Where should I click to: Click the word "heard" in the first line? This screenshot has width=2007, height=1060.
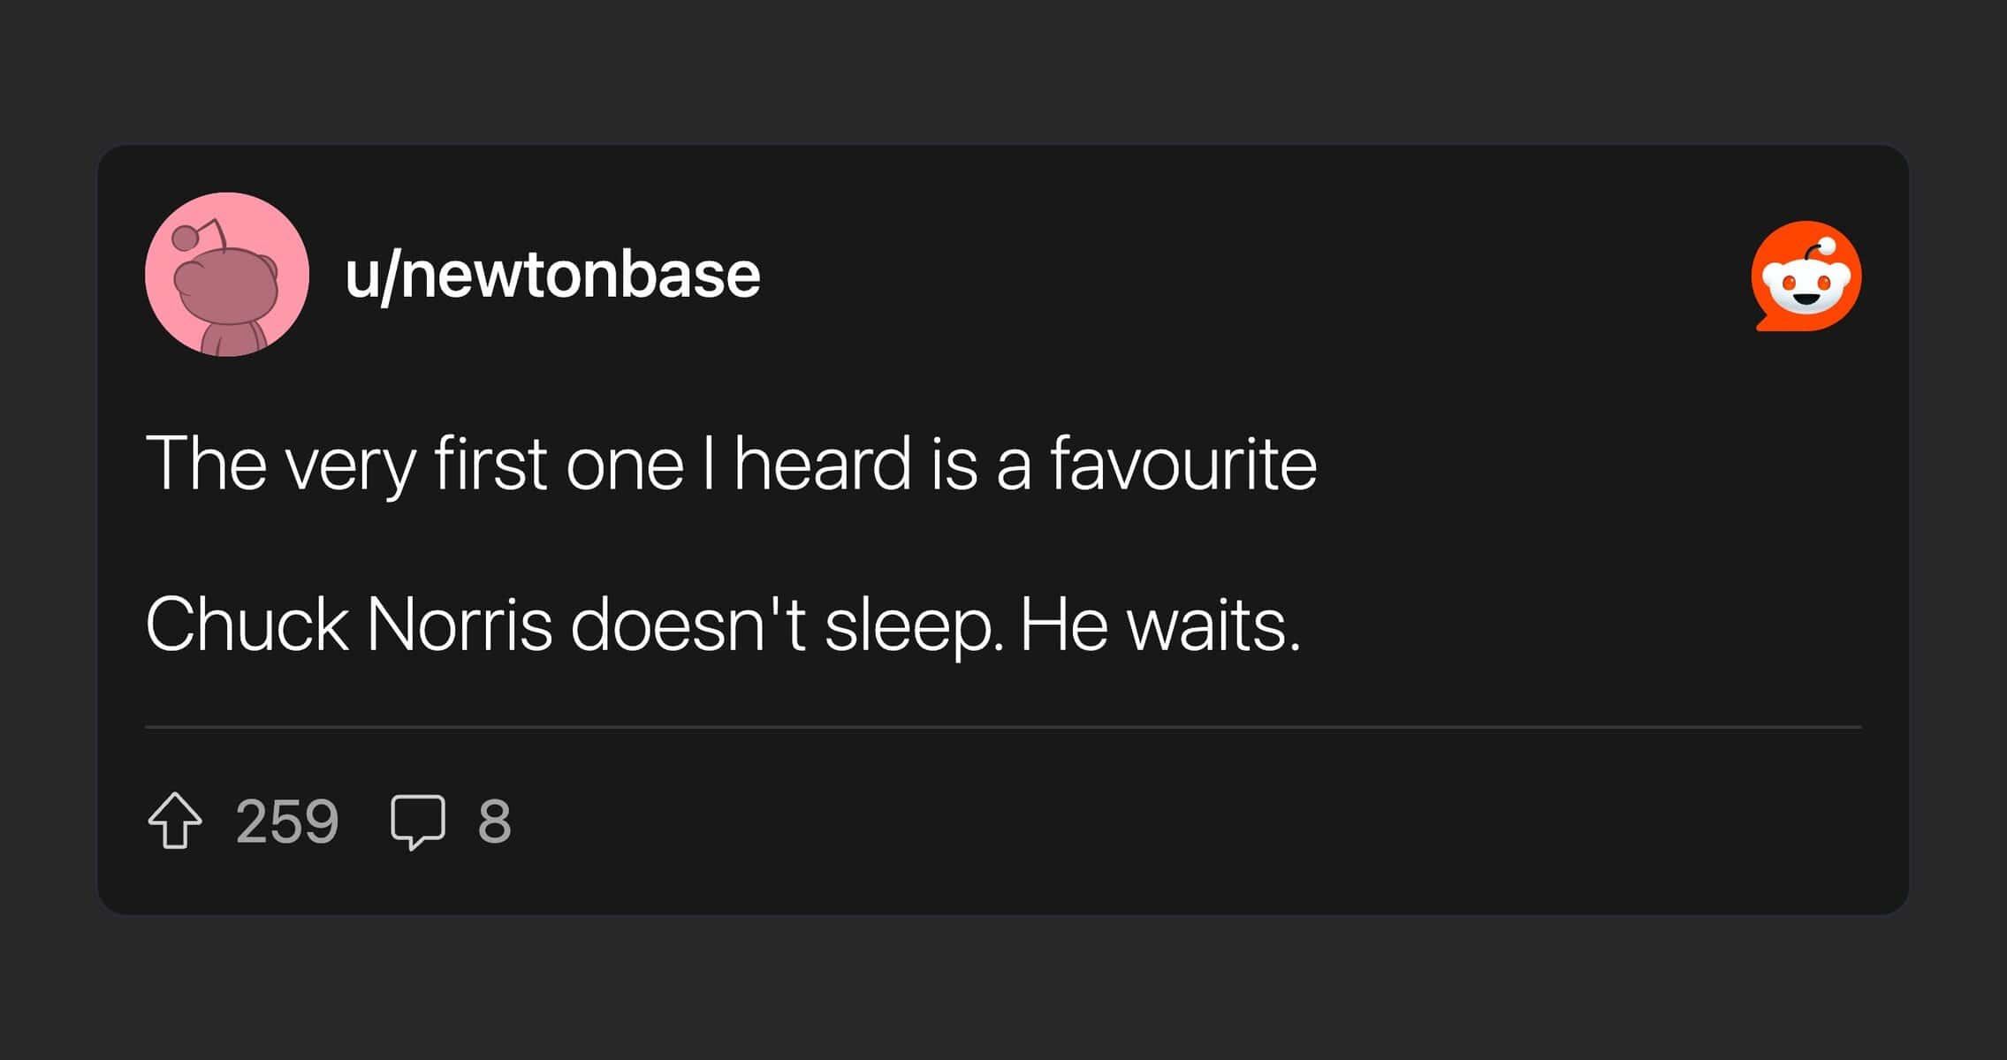tap(822, 463)
